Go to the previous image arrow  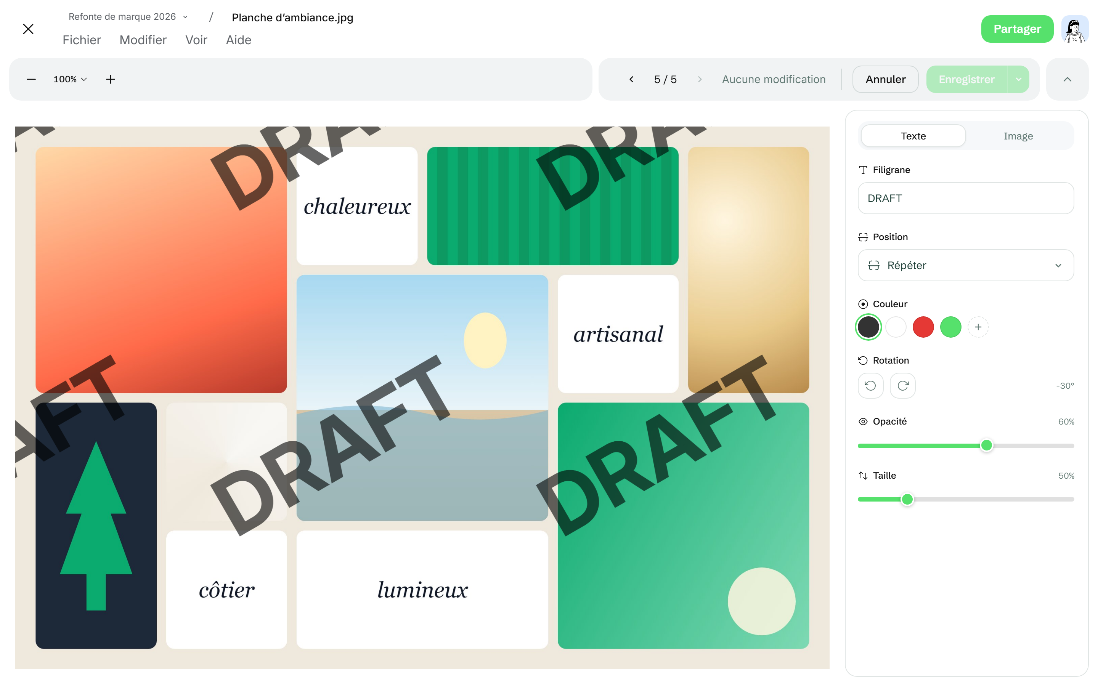pos(631,79)
